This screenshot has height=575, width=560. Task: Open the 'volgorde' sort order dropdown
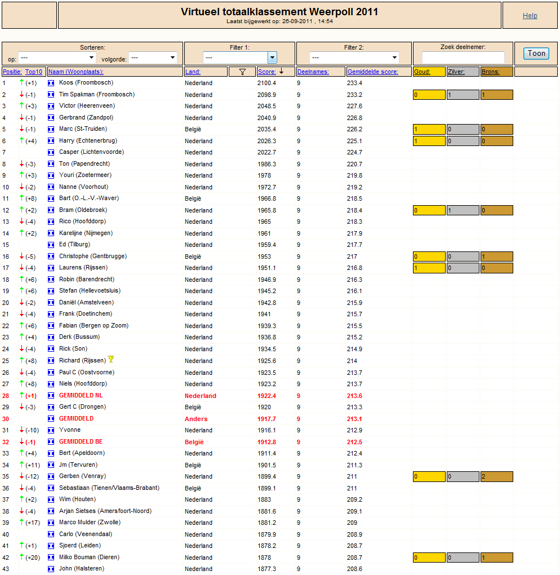tap(153, 57)
